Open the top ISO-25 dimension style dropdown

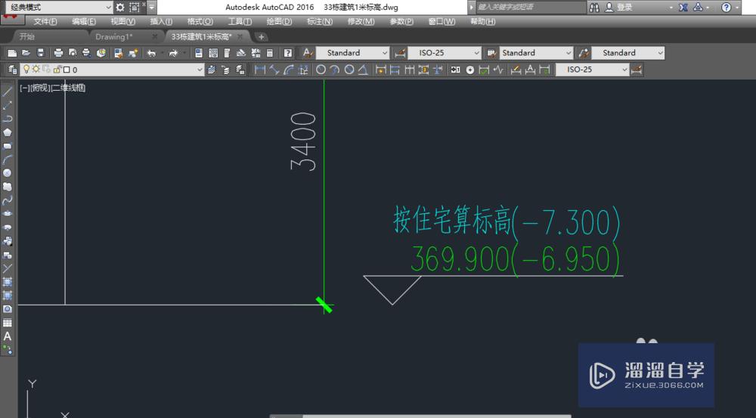[x=445, y=53]
